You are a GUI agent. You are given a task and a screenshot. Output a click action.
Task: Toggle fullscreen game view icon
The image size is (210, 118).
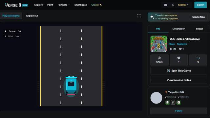[139, 16]
